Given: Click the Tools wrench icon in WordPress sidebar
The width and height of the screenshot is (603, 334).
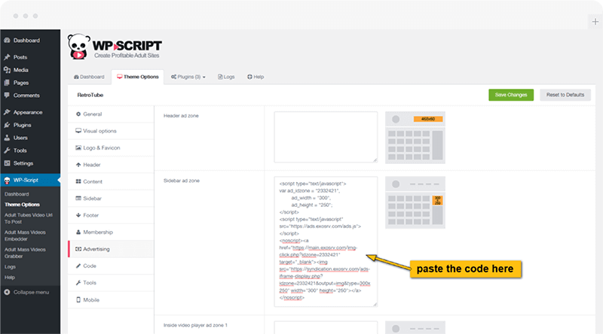Looking at the screenshot, I should point(7,150).
